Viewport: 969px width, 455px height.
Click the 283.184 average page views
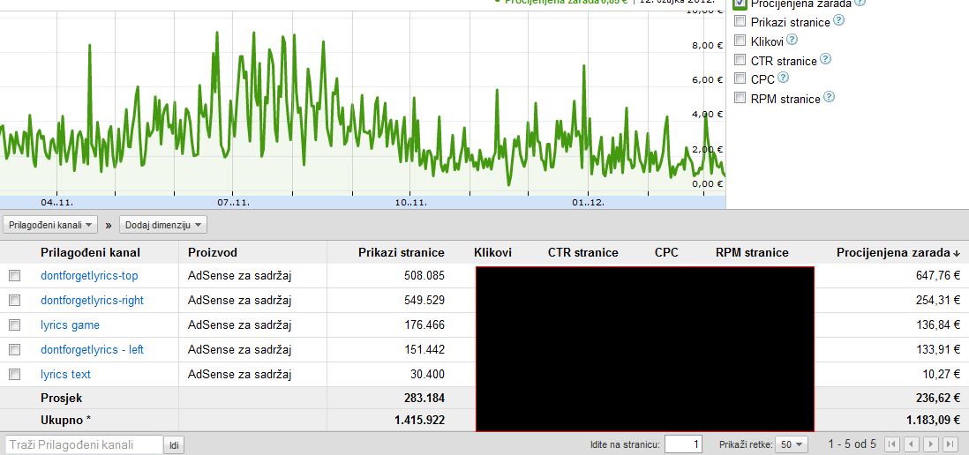coord(423,398)
